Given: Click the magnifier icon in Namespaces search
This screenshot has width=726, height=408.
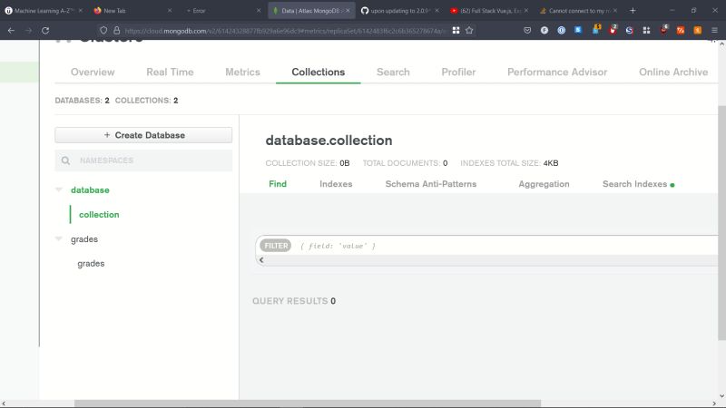Looking at the screenshot, I should coord(65,160).
